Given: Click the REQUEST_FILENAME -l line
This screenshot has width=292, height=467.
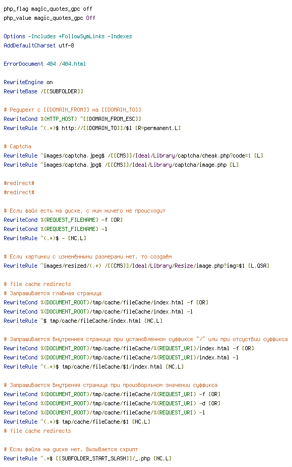Looking at the screenshot, I should click(55, 229).
